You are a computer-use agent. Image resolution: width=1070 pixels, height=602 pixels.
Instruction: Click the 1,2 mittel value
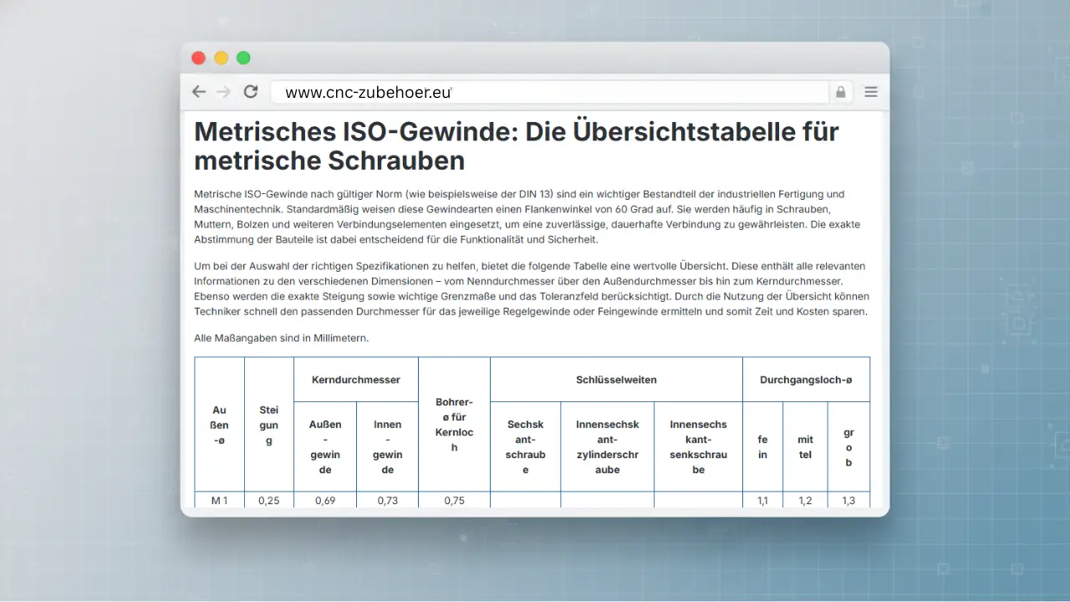pos(805,500)
